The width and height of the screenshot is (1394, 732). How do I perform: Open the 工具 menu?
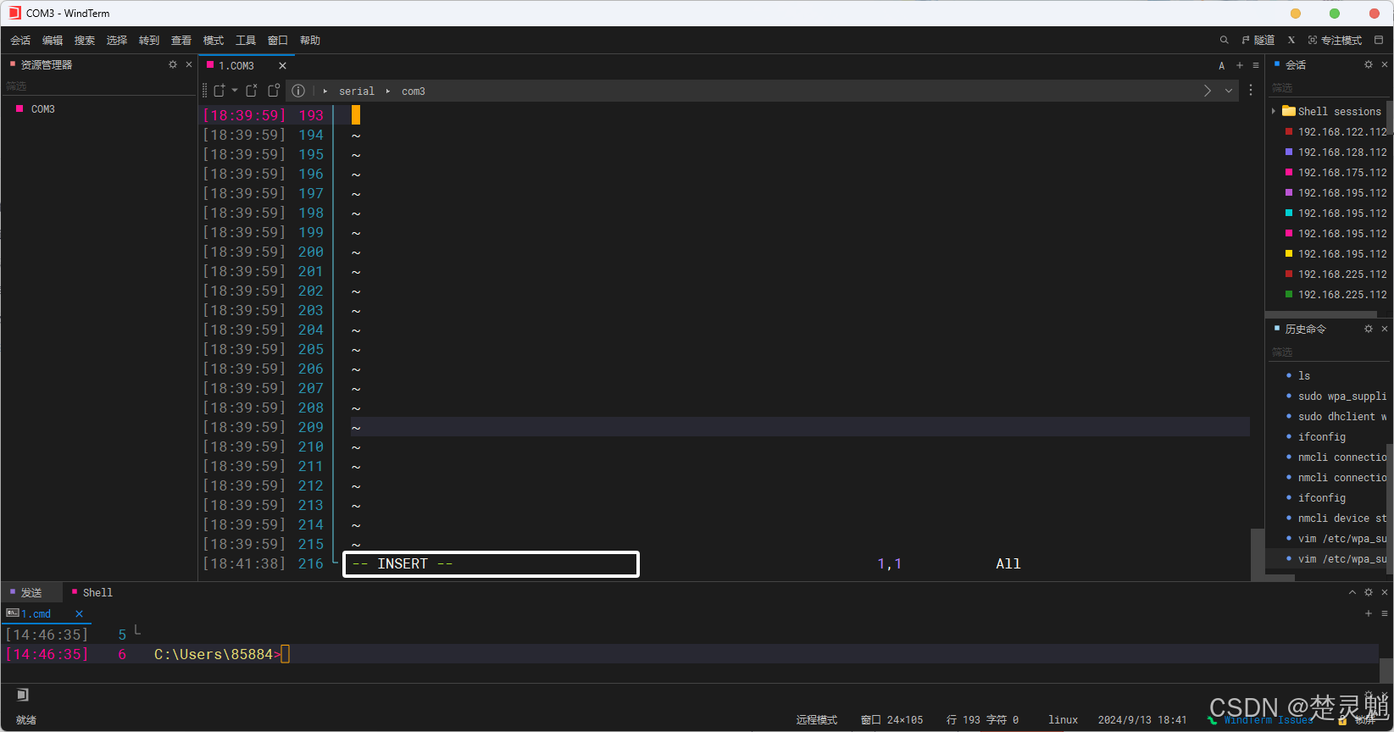pos(246,40)
